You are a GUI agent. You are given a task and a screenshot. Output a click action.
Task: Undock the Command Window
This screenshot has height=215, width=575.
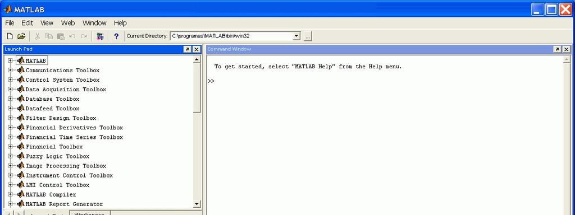(x=557, y=49)
